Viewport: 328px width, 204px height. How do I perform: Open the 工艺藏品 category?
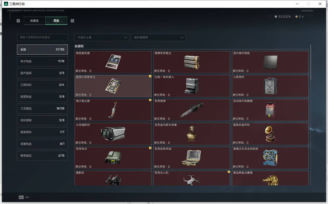pos(42,108)
